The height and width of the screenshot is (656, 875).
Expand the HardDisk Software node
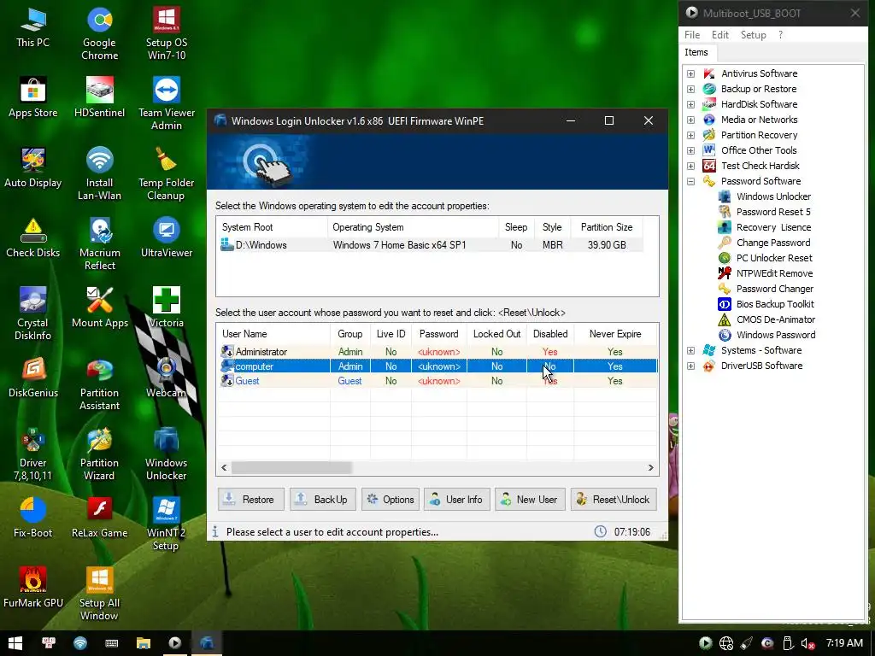(690, 104)
